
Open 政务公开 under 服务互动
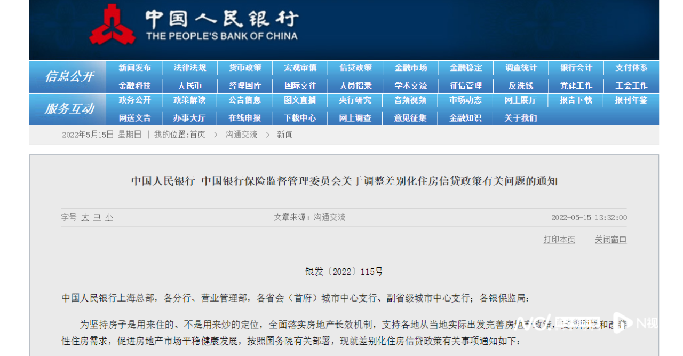pyautogui.click(x=134, y=100)
